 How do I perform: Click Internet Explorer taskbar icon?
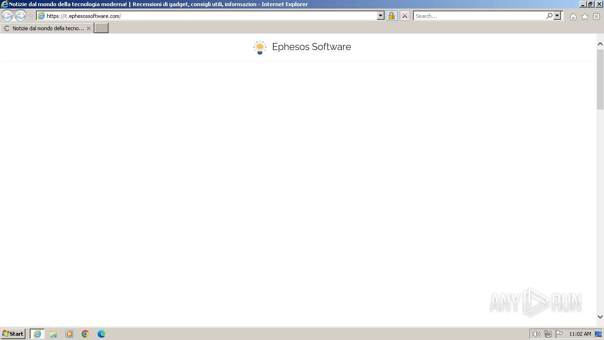pos(37,334)
